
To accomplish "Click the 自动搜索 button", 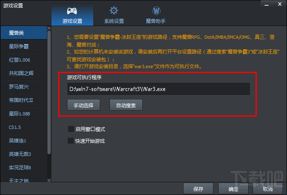I will (126, 105).
